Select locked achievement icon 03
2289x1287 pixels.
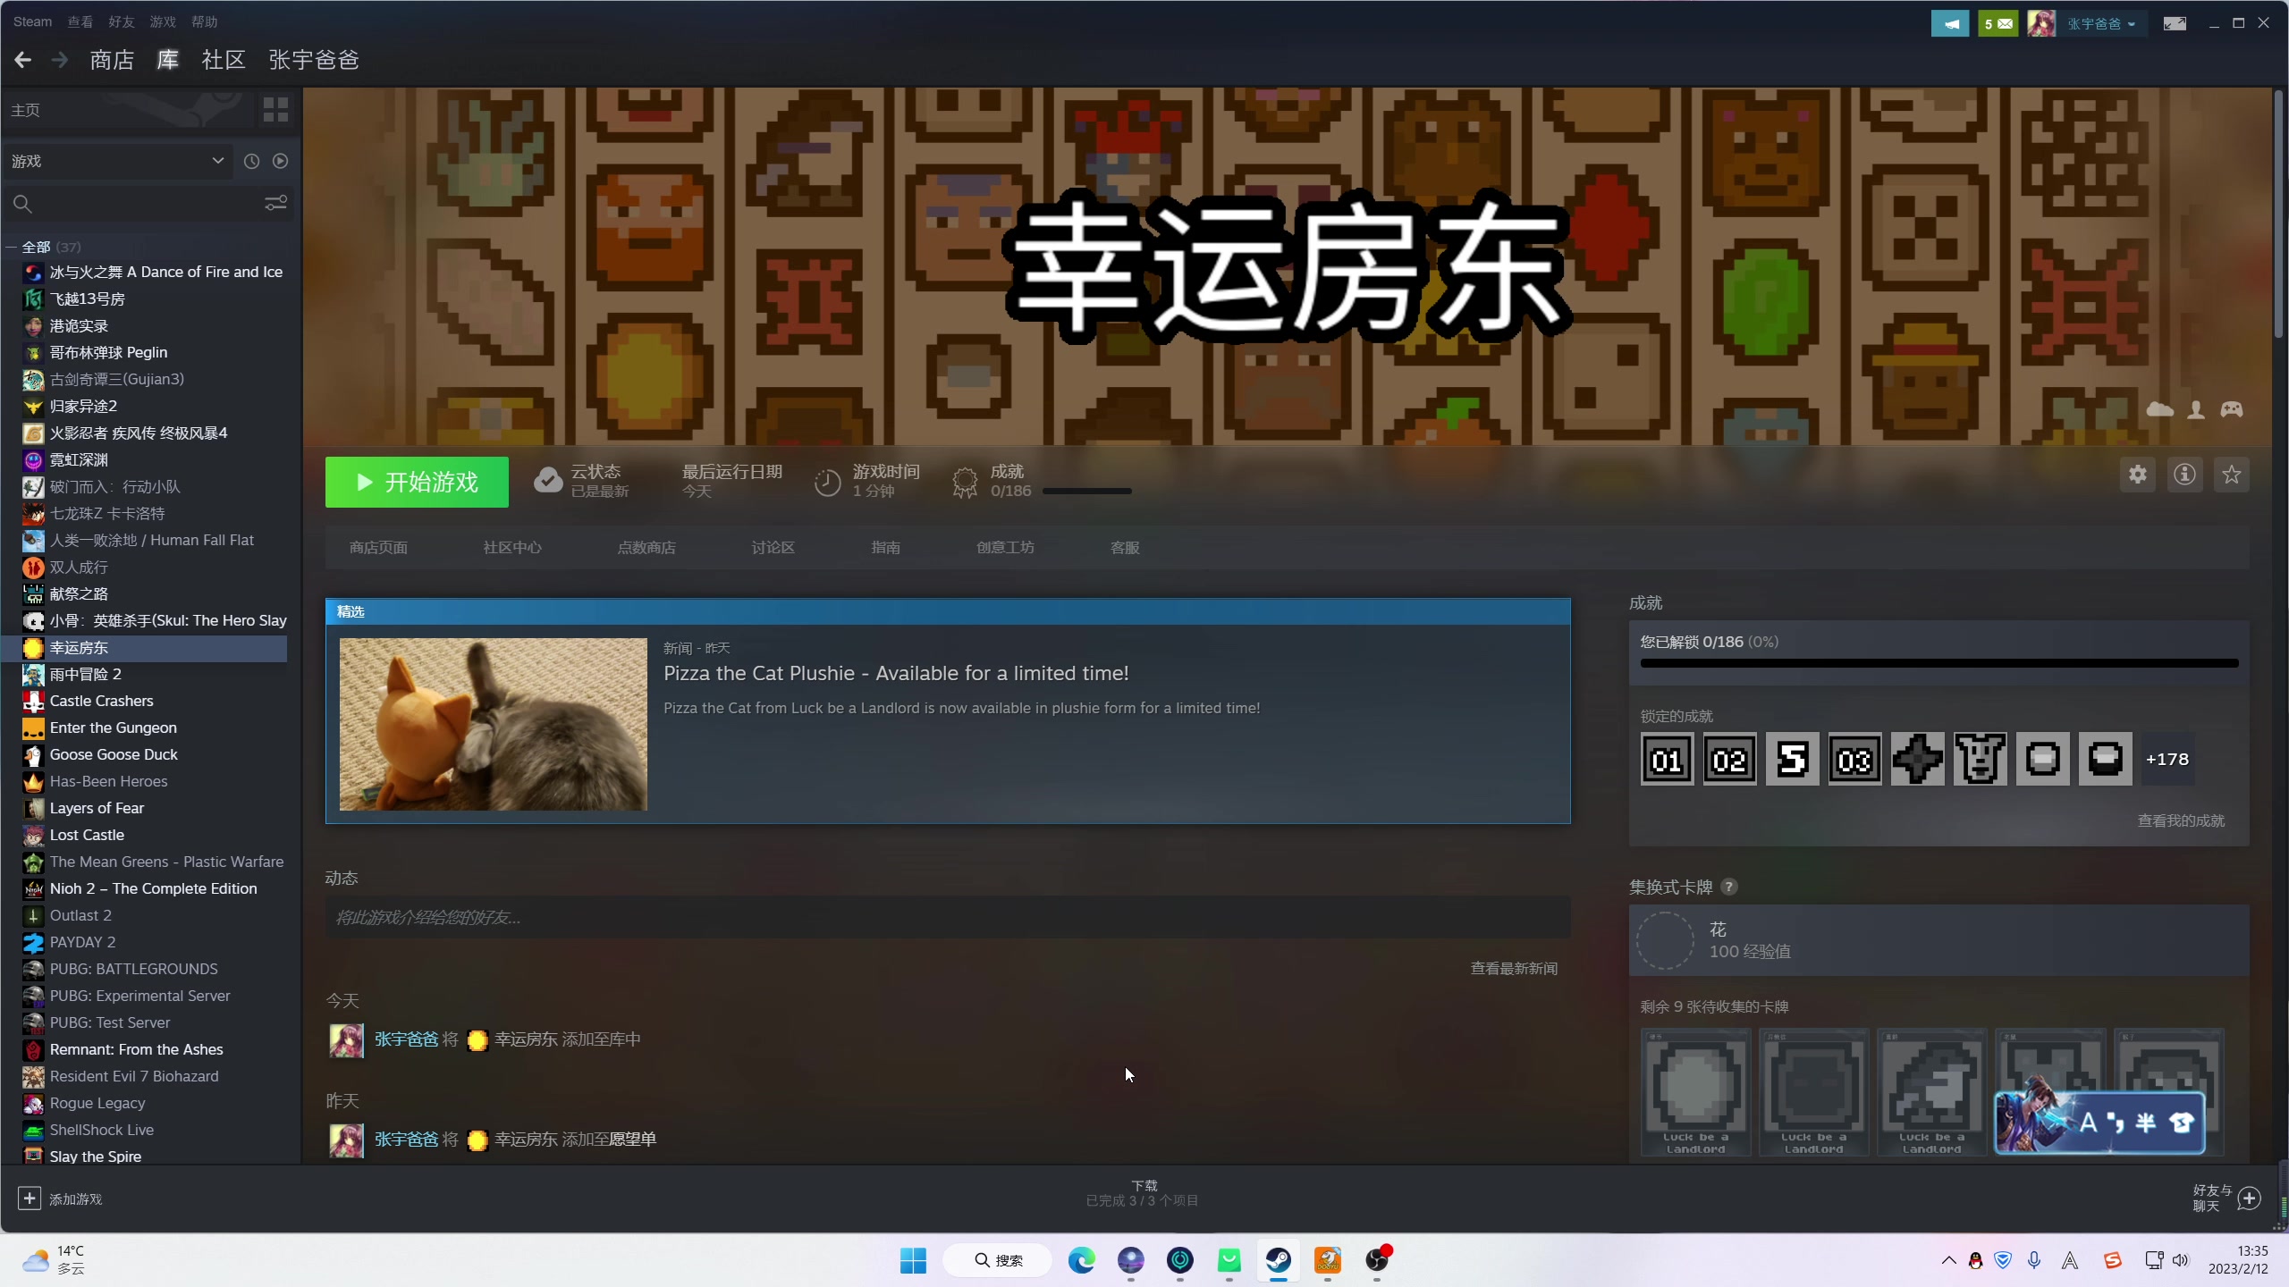click(x=1854, y=760)
